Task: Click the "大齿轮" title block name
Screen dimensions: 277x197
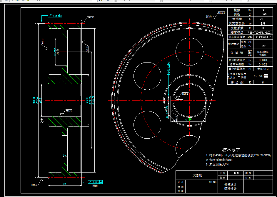Action: pyautogui.click(x=197, y=175)
